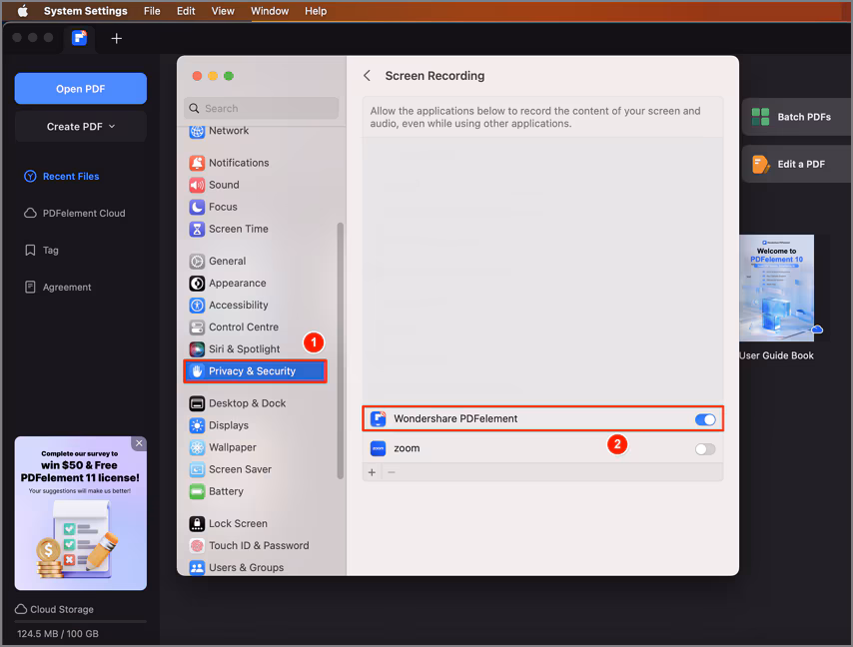Click the Accessibility icon
The height and width of the screenshot is (647, 853).
(x=197, y=306)
